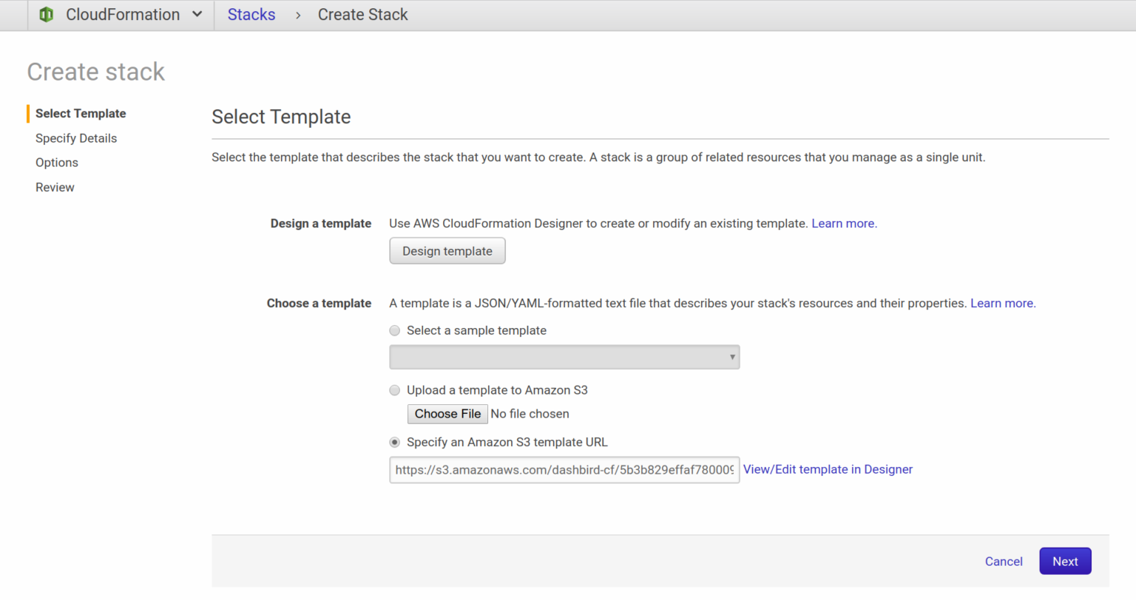Click the sample template dropdown arrow

pos(731,357)
